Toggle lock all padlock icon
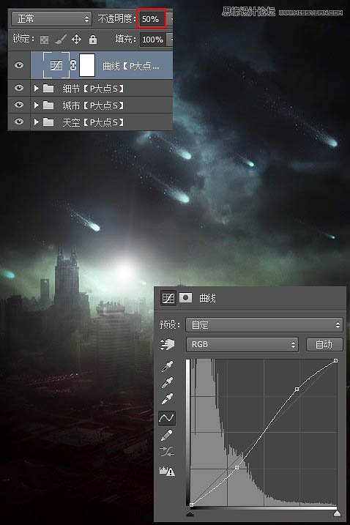The image size is (350, 525). pyautogui.click(x=93, y=40)
